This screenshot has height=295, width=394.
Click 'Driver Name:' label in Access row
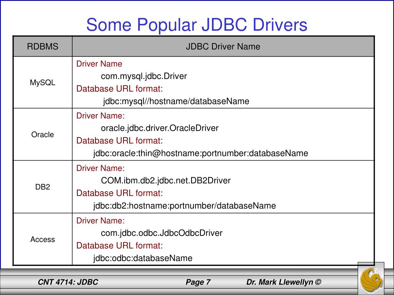coord(100,220)
